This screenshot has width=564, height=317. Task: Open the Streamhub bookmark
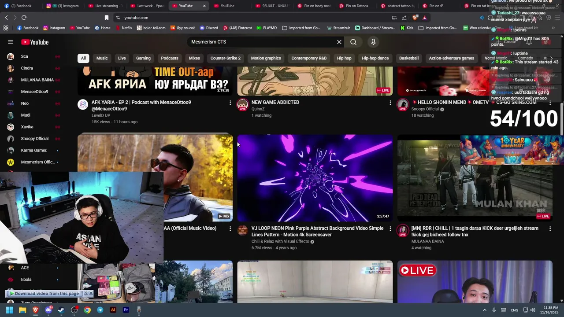click(338, 28)
